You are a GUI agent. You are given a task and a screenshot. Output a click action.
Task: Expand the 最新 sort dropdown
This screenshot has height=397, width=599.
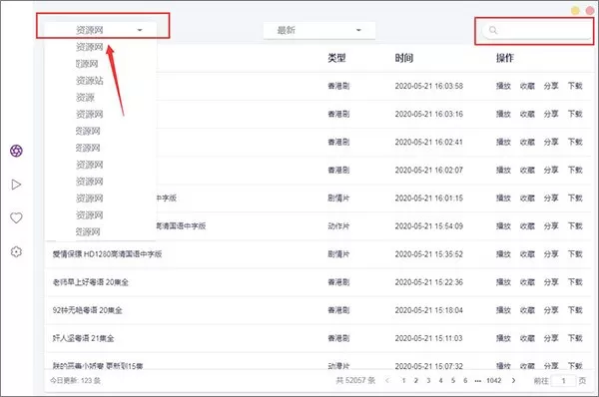319,30
